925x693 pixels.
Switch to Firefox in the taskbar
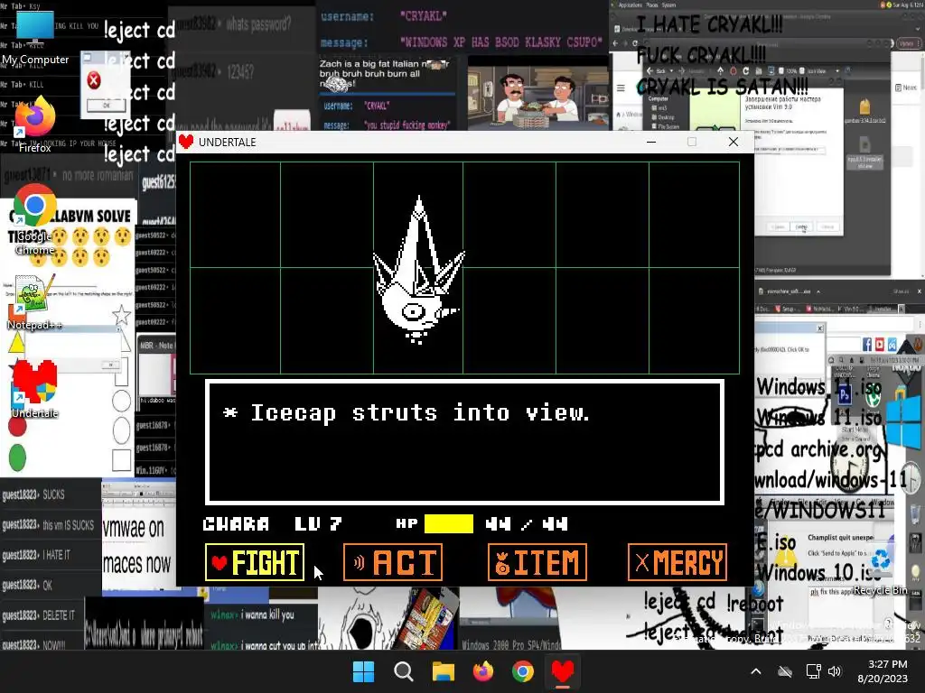click(483, 671)
